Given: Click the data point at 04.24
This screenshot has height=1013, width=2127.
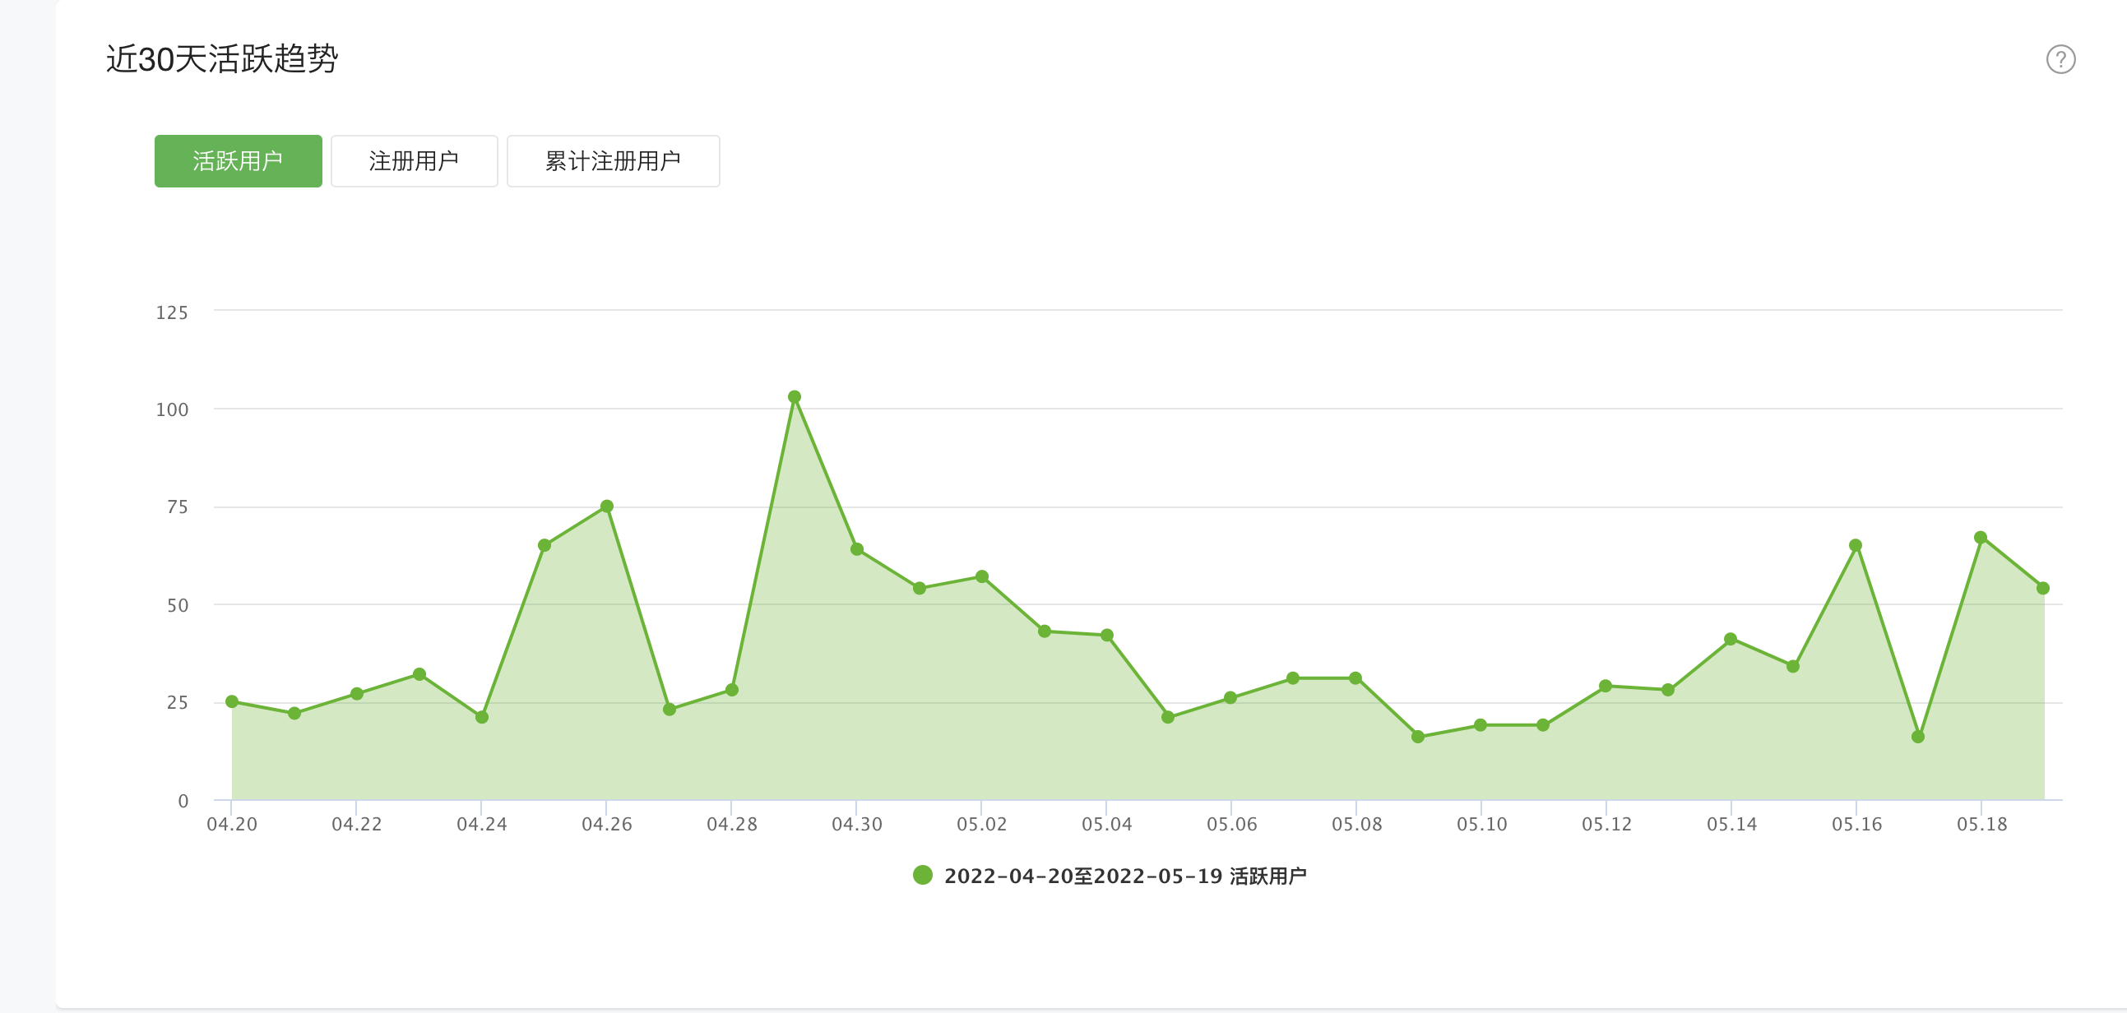Looking at the screenshot, I should point(482,718).
